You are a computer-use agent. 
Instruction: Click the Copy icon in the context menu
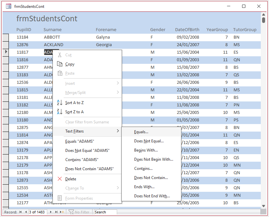pyautogui.click(x=60, y=64)
